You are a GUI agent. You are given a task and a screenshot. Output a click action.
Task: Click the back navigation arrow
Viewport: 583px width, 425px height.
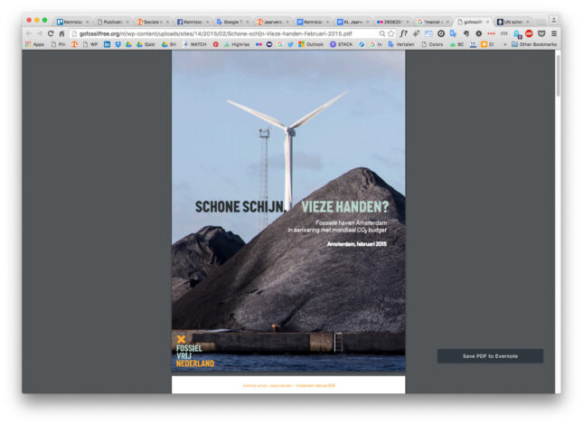pos(28,33)
